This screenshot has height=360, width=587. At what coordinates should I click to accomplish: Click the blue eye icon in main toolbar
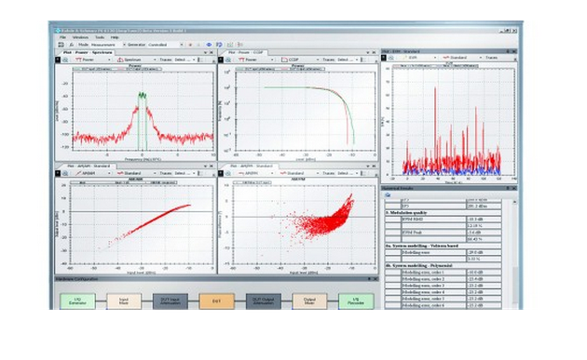click(x=209, y=45)
